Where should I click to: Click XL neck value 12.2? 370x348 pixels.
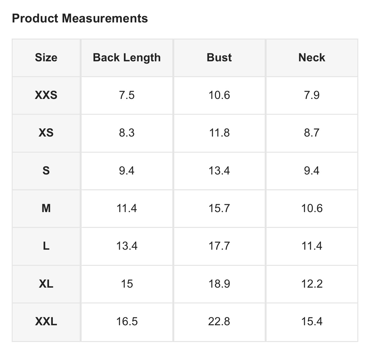click(312, 284)
